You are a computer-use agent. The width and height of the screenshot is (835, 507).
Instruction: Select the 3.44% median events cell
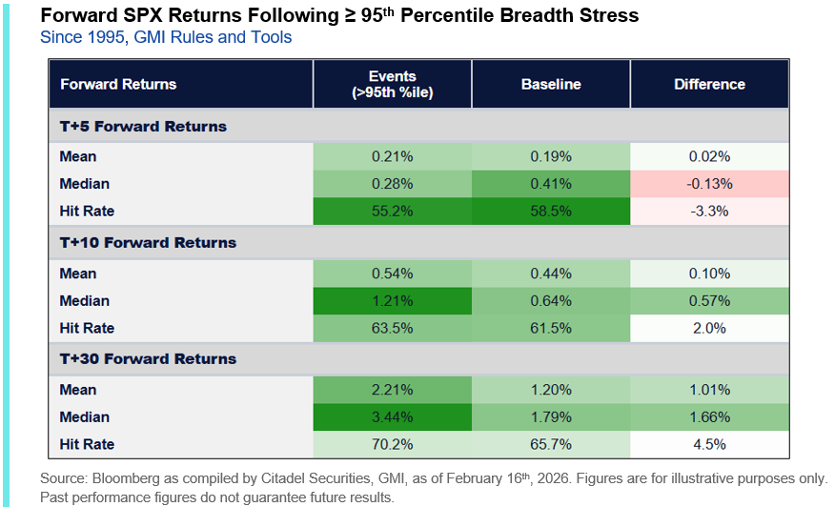pyautogui.click(x=392, y=417)
